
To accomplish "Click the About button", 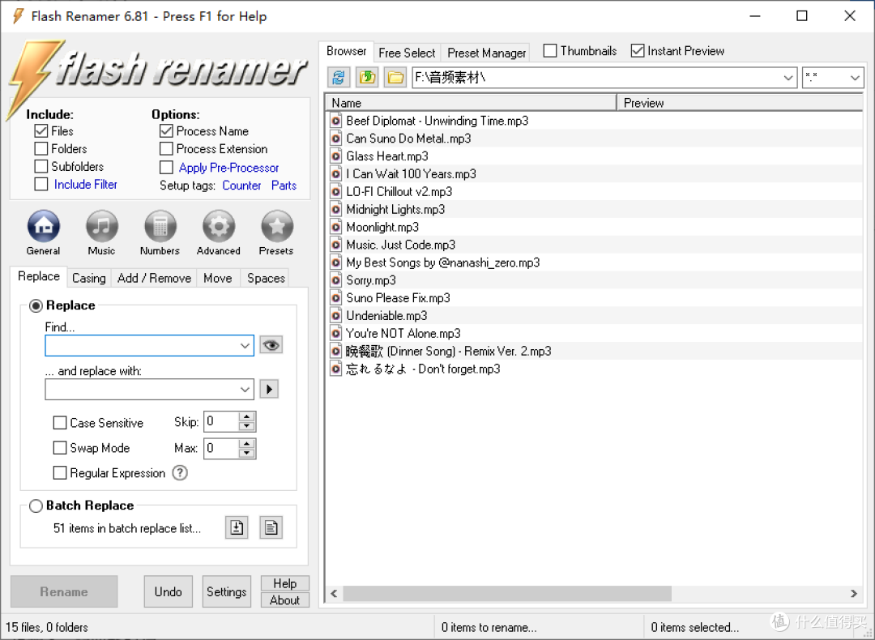I will click(x=285, y=599).
